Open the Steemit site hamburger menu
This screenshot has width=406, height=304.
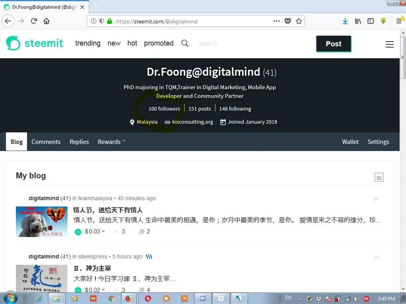pyautogui.click(x=389, y=44)
